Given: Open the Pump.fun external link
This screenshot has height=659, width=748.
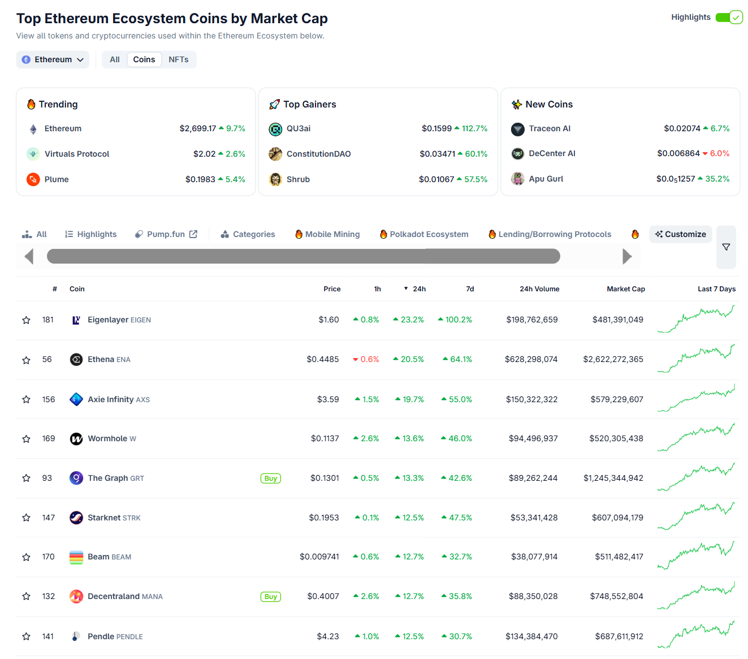Looking at the screenshot, I should tap(166, 234).
